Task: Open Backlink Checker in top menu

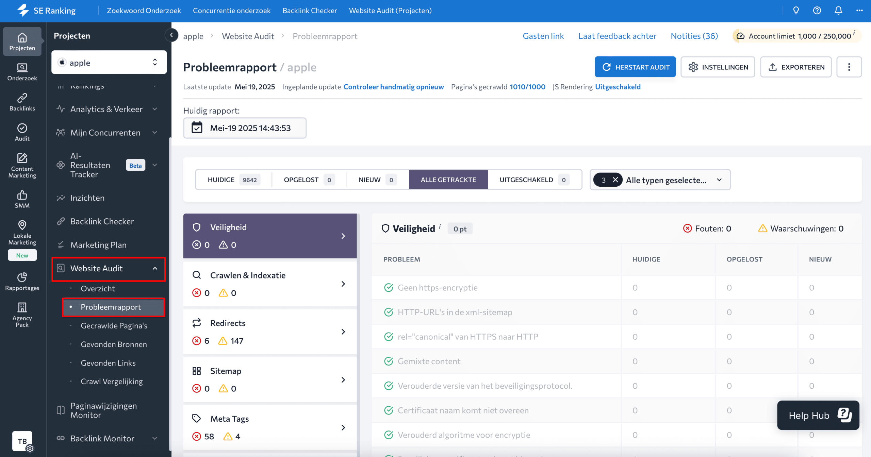Action: (x=310, y=11)
